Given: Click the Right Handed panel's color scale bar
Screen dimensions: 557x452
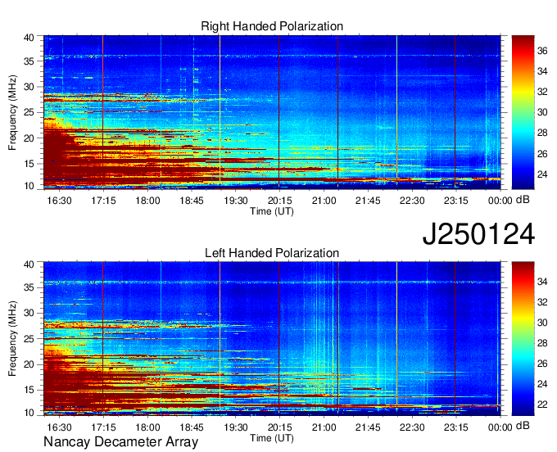Looking at the screenshot, I should (523, 112).
